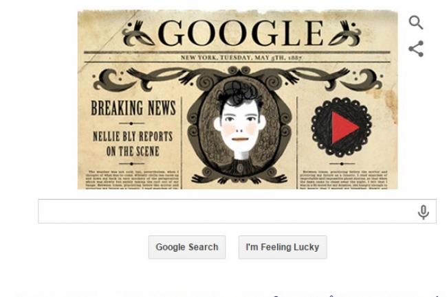This screenshot has height=297, width=447.
Task: Click the Google Search button
Action: 187,247
